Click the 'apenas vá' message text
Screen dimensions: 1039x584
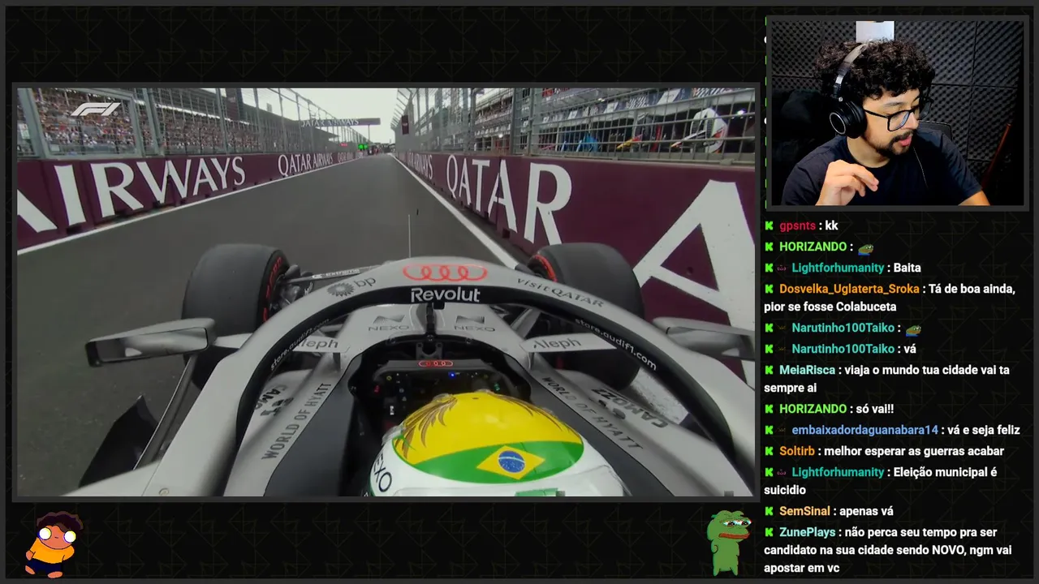coord(866,511)
